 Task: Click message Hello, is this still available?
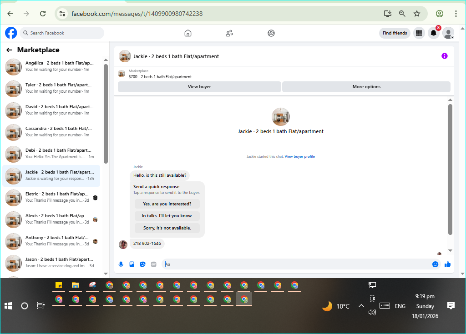pos(160,175)
